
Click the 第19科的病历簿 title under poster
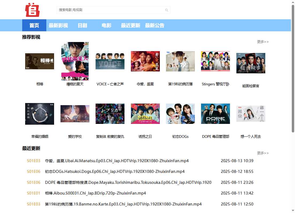pos(180,84)
